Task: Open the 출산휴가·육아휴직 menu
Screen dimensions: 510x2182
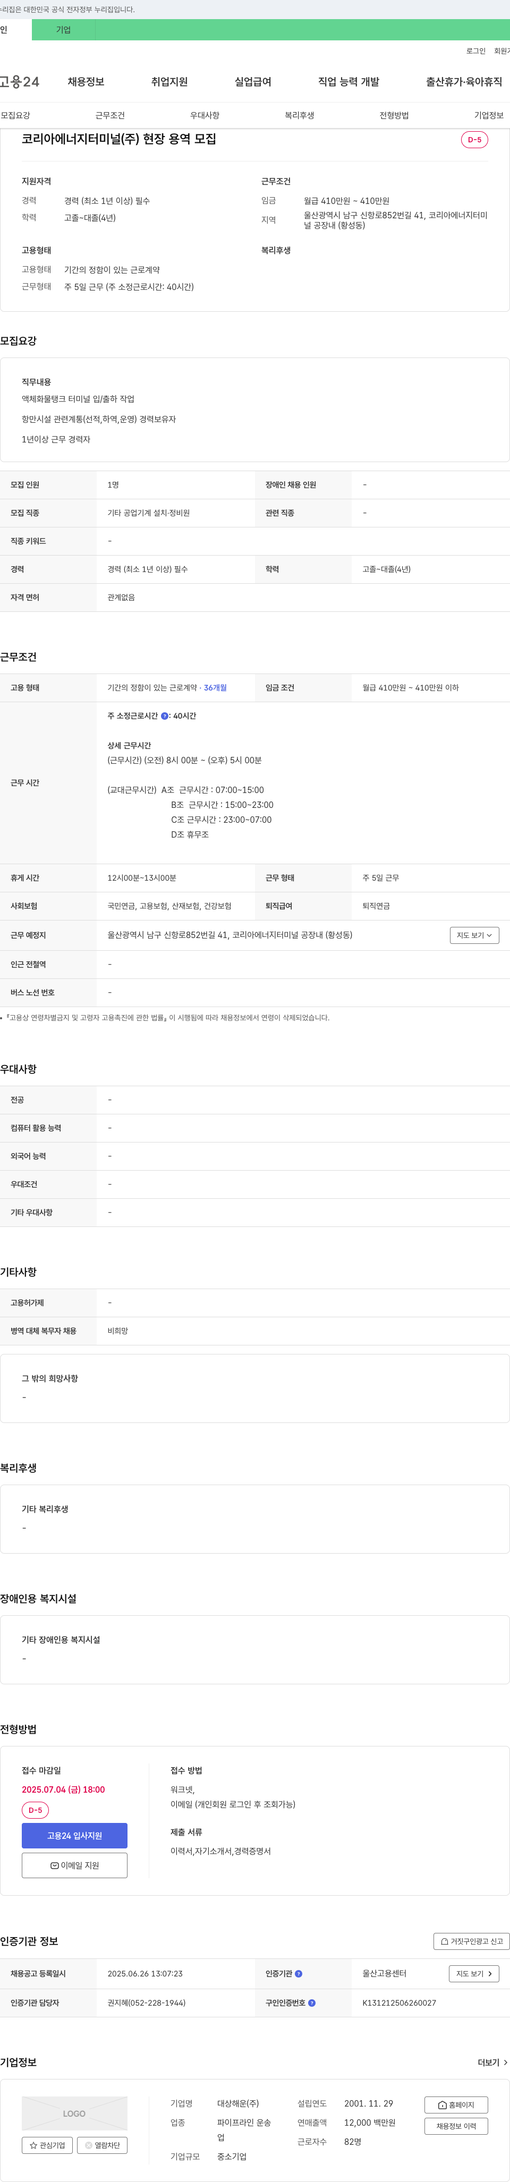Action: [464, 81]
